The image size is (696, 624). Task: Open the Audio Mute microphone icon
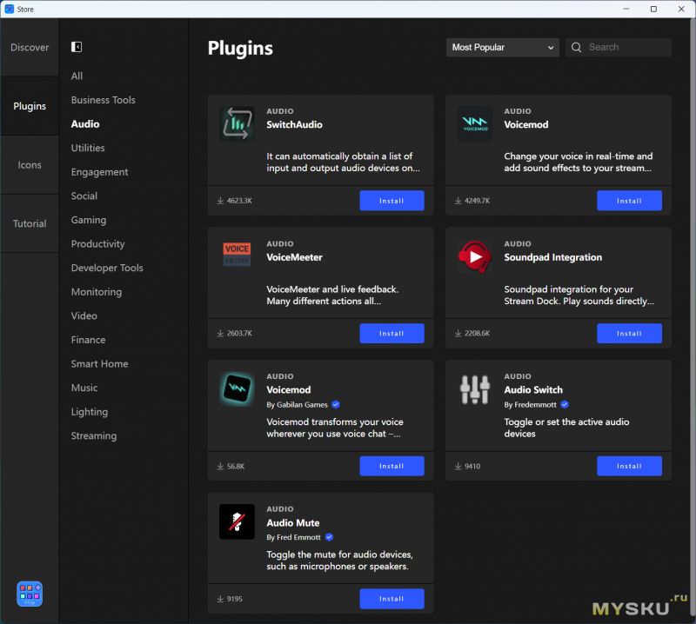pyautogui.click(x=237, y=521)
